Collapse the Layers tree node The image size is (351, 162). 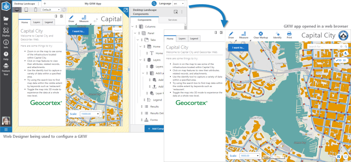(x=140, y=60)
